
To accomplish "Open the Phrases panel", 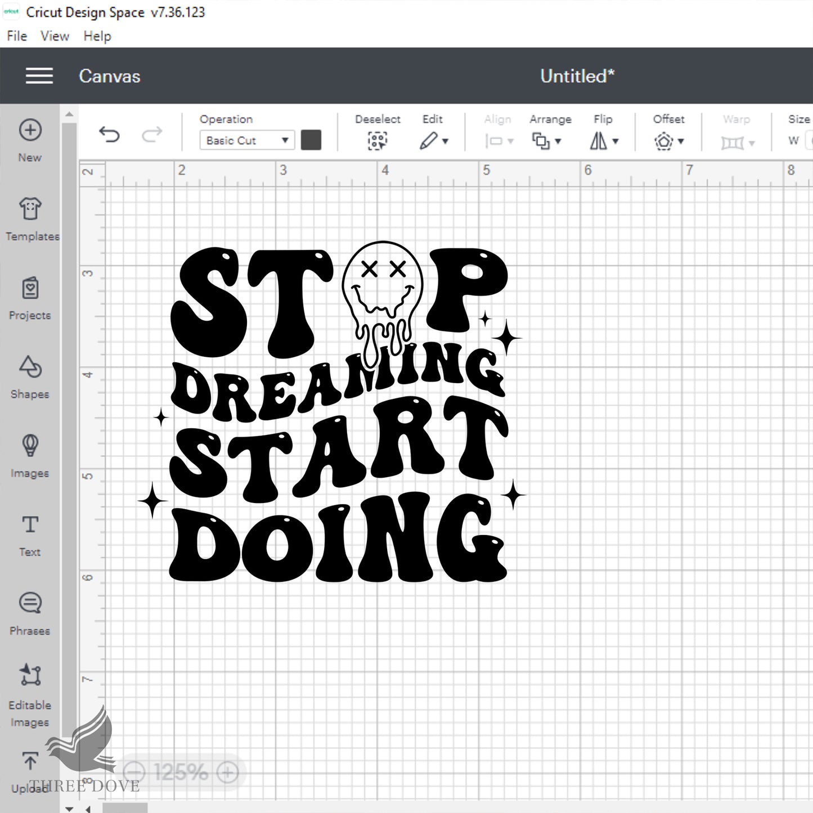I will pyautogui.click(x=30, y=614).
